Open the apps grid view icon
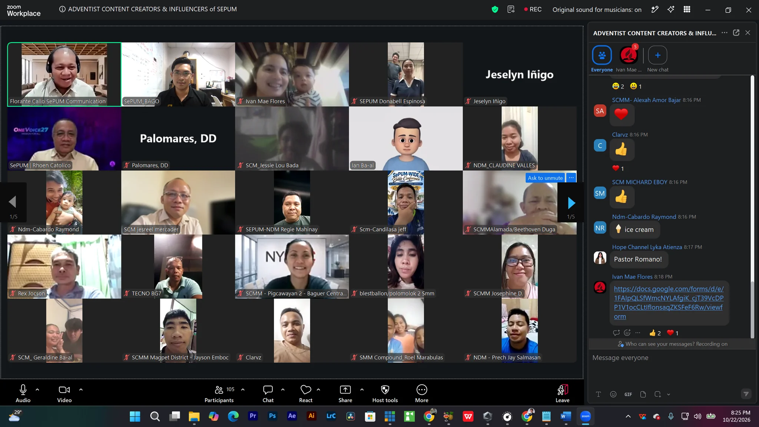Image resolution: width=759 pixels, height=427 pixels. click(687, 9)
